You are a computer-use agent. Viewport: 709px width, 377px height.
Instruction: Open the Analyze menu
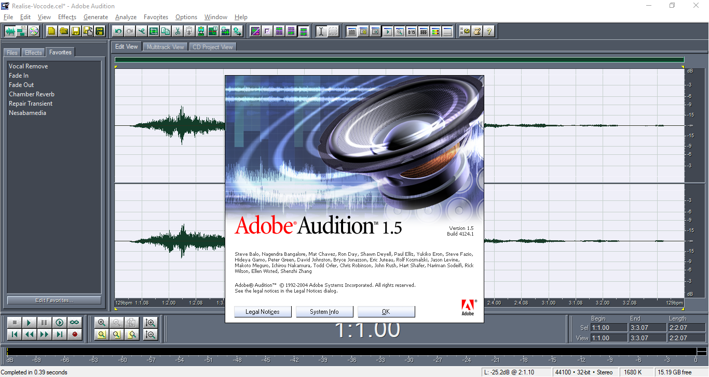point(126,17)
